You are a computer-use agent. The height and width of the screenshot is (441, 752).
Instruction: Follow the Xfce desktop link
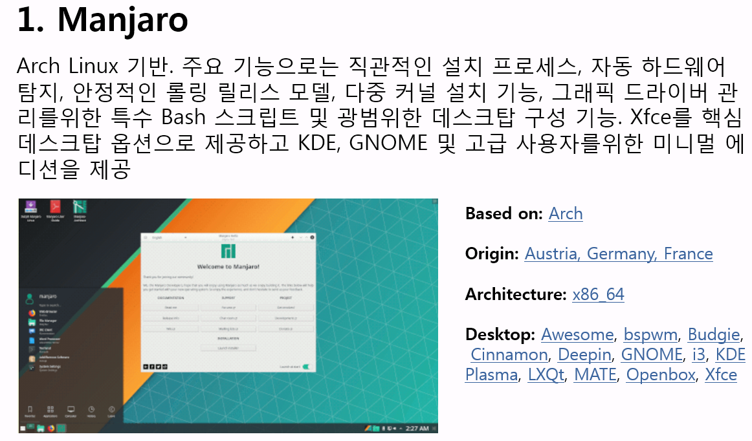pyautogui.click(x=721, y=375)
